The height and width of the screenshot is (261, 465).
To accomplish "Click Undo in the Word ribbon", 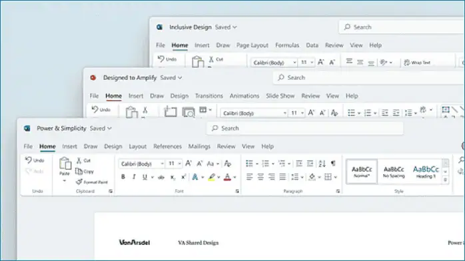I will (x=35, y=160).
